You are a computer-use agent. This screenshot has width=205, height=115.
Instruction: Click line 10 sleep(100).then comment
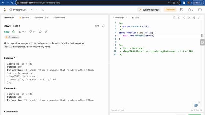coord(156,51)
